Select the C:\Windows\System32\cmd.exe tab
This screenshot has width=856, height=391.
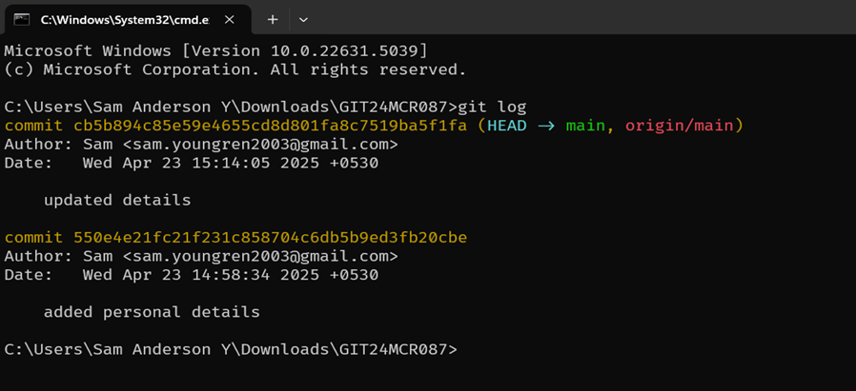click(127, 20)
